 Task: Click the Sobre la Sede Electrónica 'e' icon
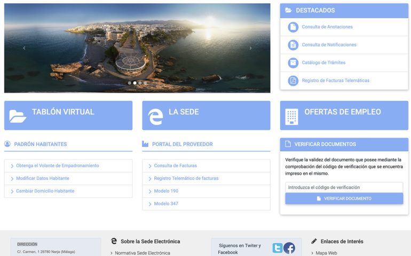click(x=114, y=241)
